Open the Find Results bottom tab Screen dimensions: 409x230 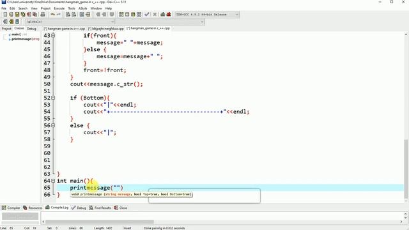(100, 208)
